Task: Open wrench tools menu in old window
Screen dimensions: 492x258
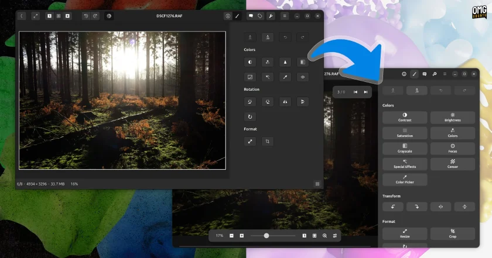Action: (x=271, y=16)
